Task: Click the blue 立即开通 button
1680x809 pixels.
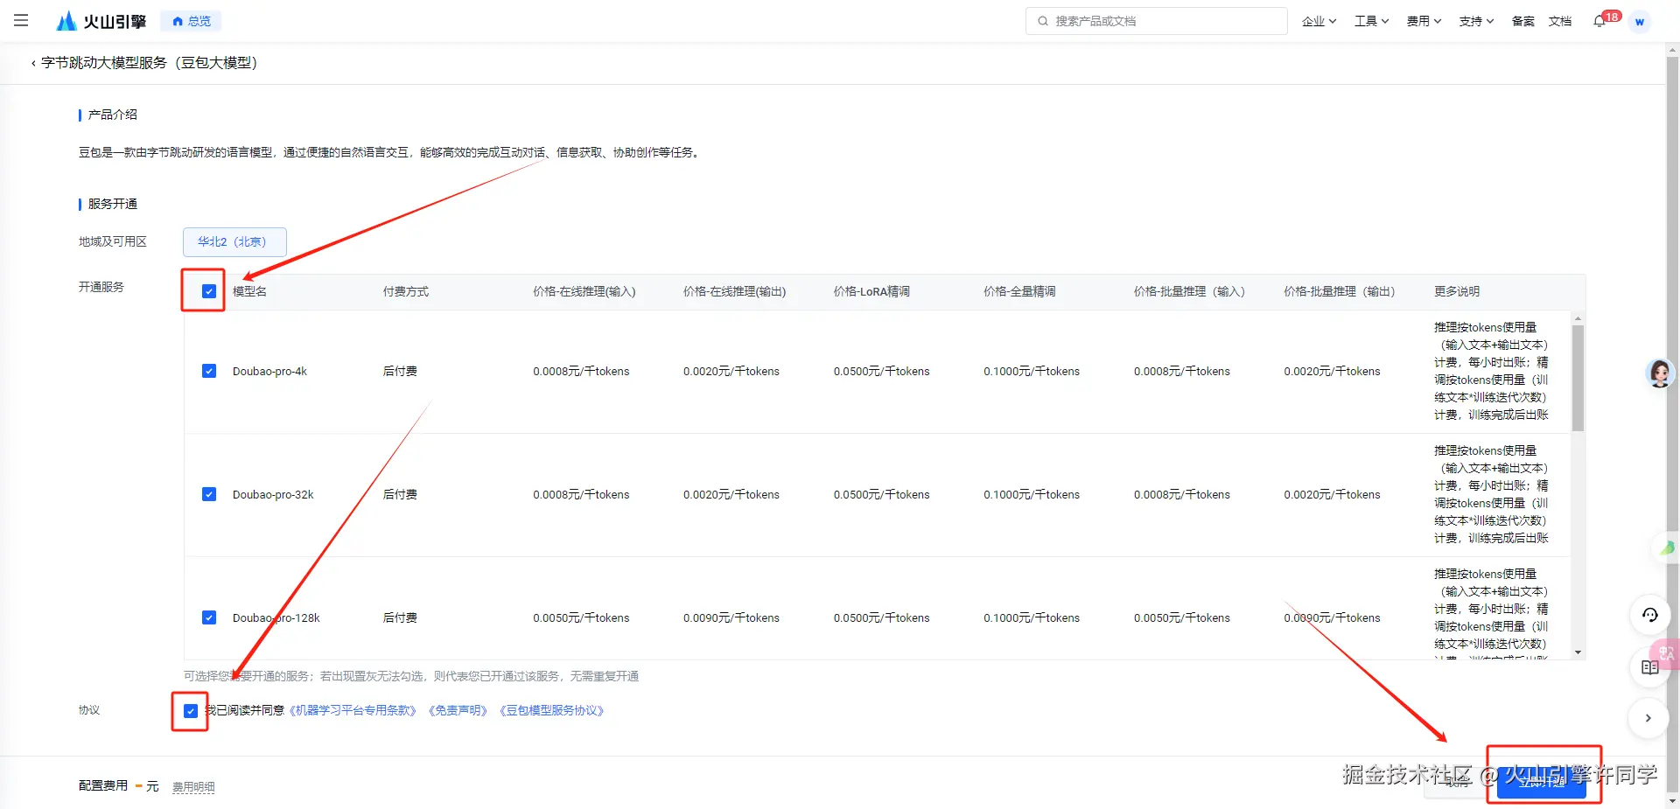Action: pyautogui.click(x=1542, y=781)
